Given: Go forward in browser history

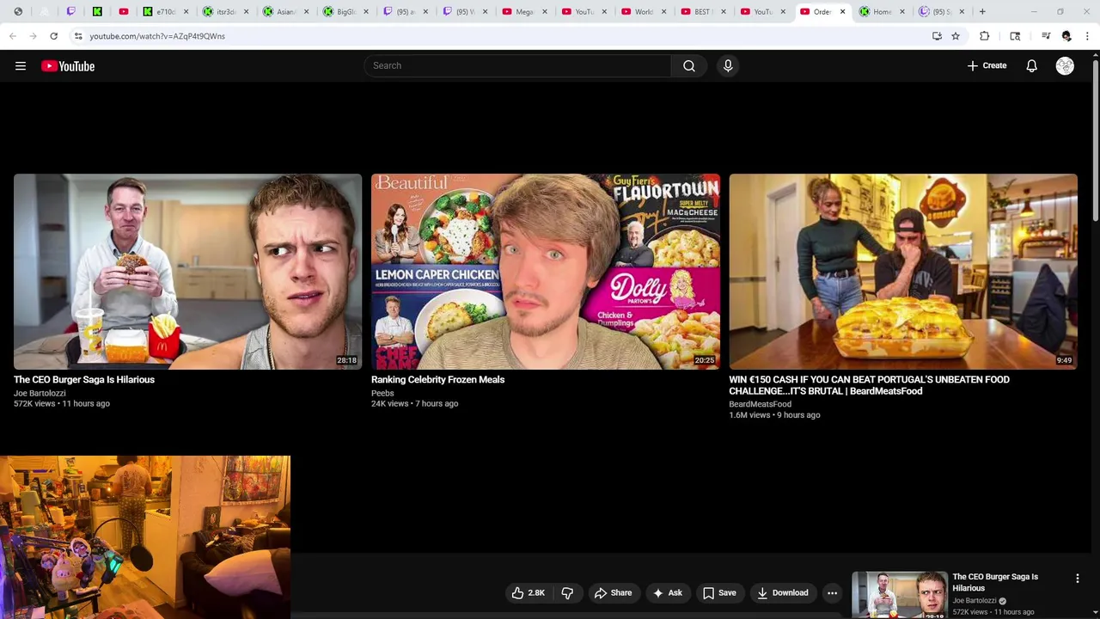Looking at the screenshot, I should (x=33, y=36).
